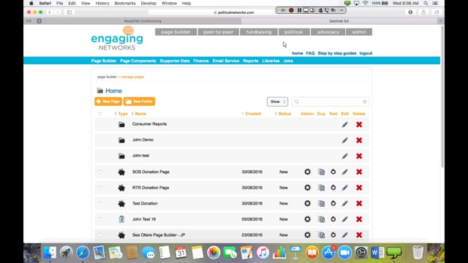Tick checkbox for John Test 16 row
468x263 pixels.
point(100,219)
